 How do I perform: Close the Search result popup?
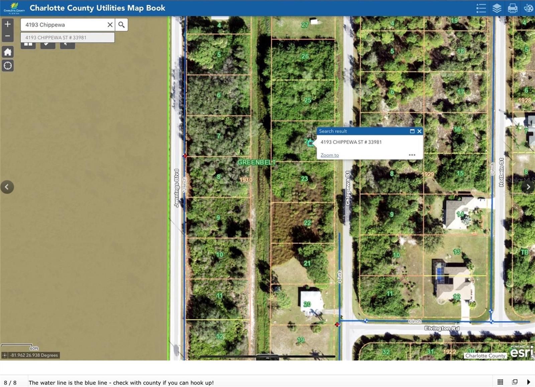(419, 131)
